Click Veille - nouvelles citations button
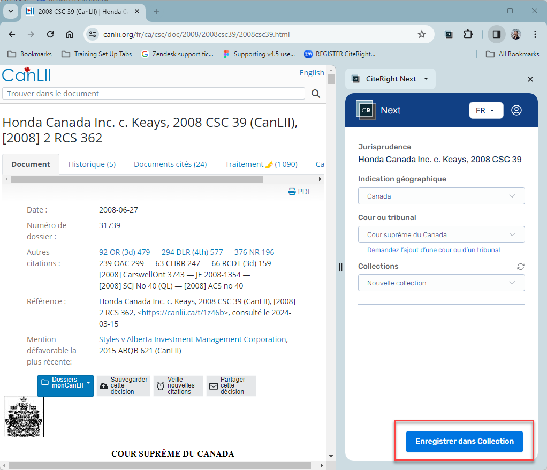Image resolution: width=547 pixels, height=470 pixels. click(178, 385)
